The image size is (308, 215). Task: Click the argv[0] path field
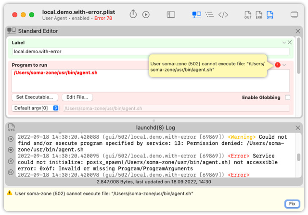[176, 108]
